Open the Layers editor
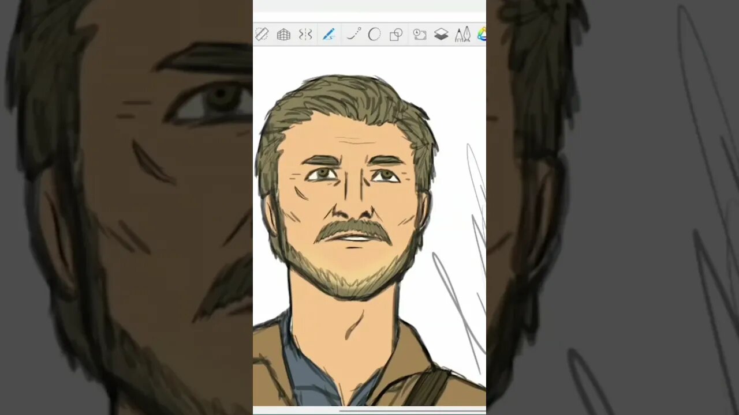This screenshot has width=739, height=415. coord(441,35)
